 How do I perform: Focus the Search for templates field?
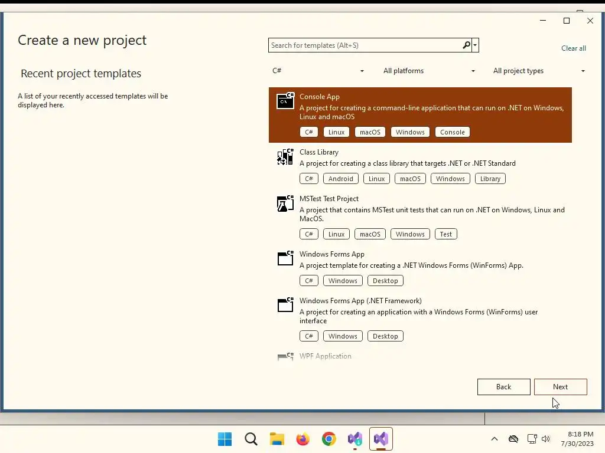(x=365, y=45)
